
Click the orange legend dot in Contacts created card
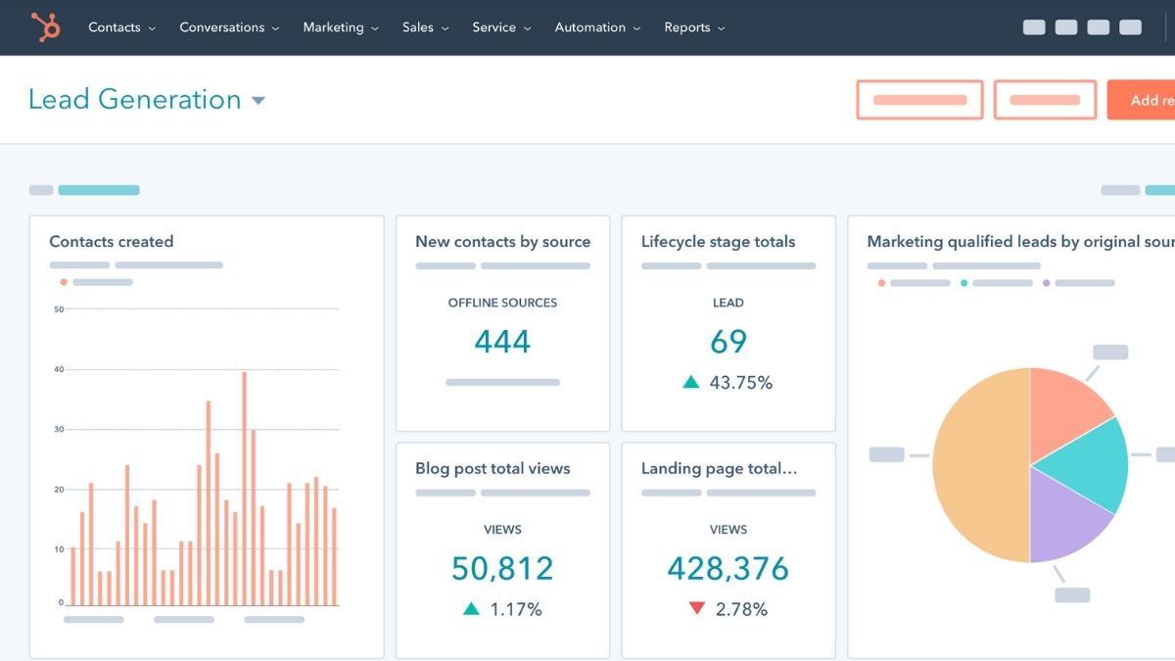coord(63,283)
